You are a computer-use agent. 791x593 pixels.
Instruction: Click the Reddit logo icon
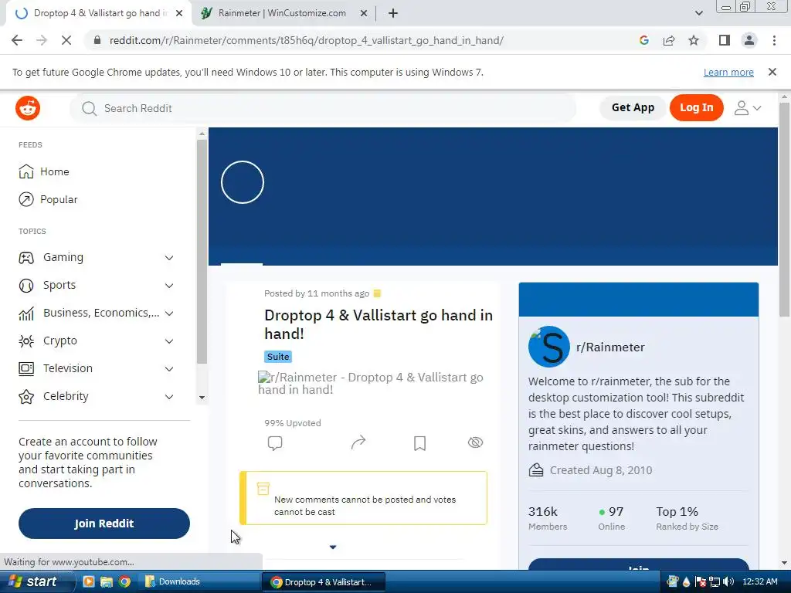[x=28, y=108]
